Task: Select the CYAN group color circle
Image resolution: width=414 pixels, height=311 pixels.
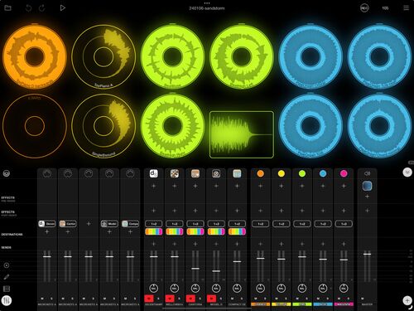Action: click(323, 173)
